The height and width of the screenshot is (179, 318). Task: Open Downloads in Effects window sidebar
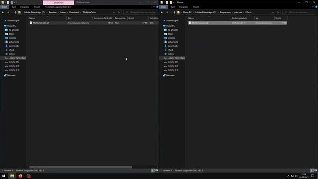[172, 46]
